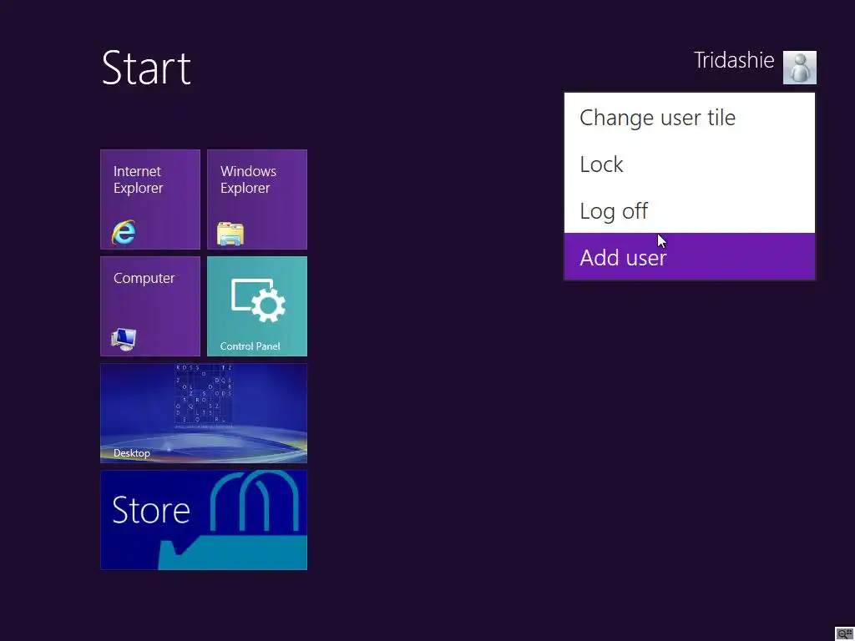Screen dimensions: 855x641
Task: Open the Computer tile
Action: (x=150, y=305)
